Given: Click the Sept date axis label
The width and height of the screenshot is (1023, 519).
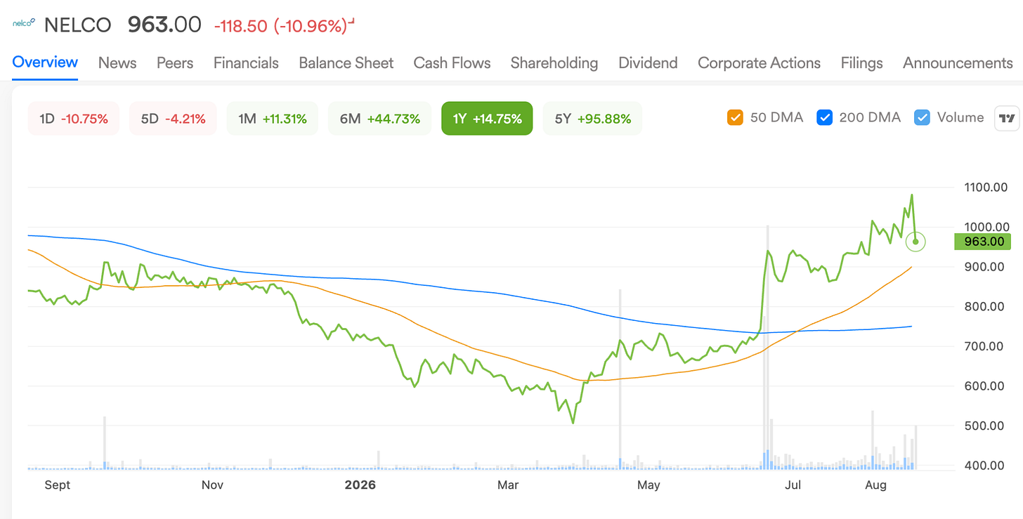Looking at the screenshot, I should (x=57, y=485).
